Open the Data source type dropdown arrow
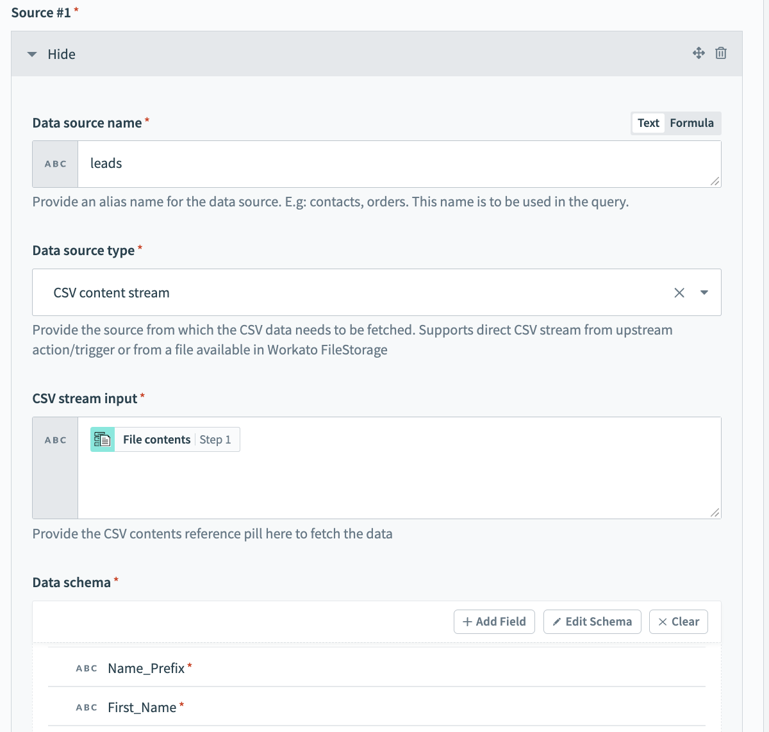 (704, 293)
